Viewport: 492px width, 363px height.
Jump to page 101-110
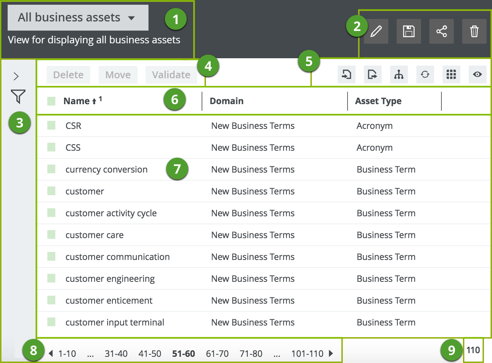307,354
